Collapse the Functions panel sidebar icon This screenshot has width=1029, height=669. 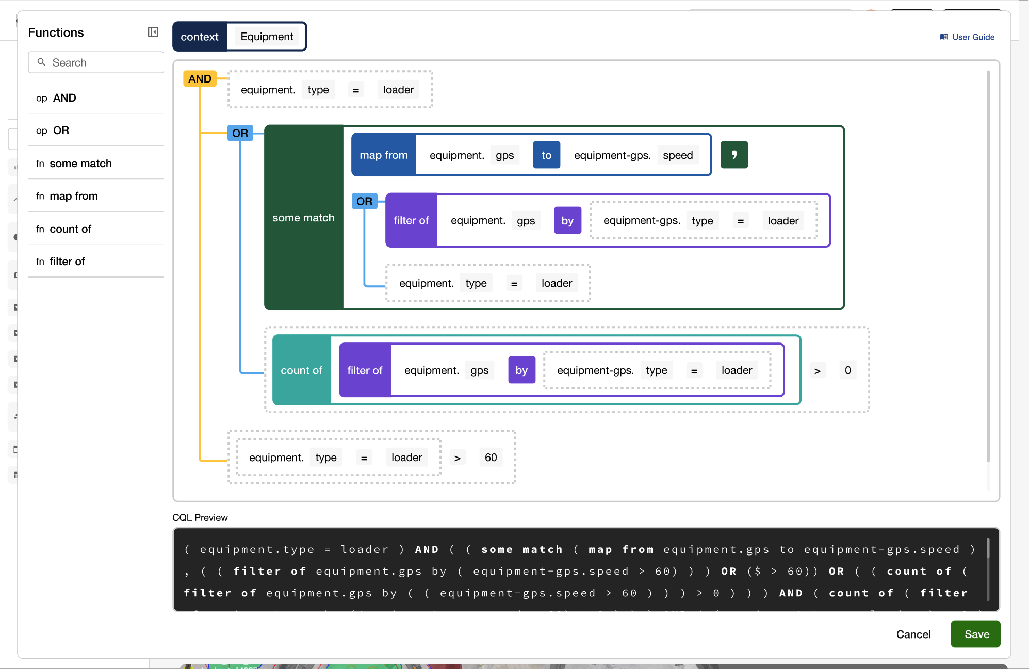click(153, 32)
